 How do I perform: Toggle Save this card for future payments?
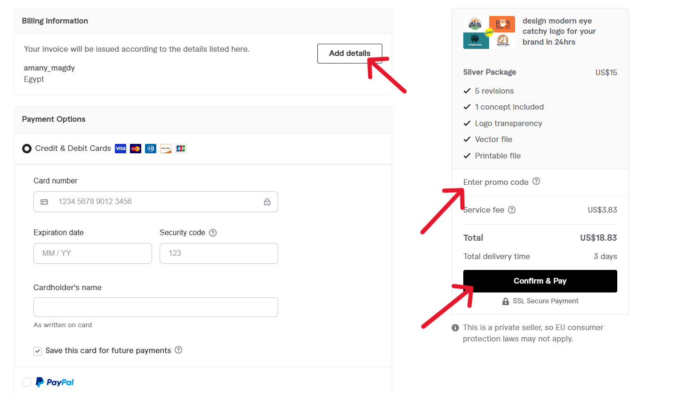(38, 351)
